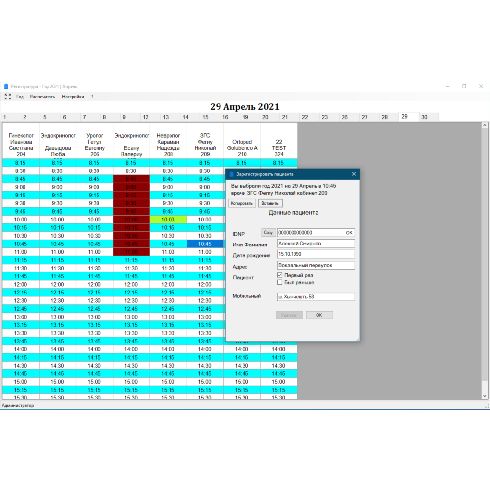Click the fullscreen toggle icon in menu bar

tap(7, 97)
